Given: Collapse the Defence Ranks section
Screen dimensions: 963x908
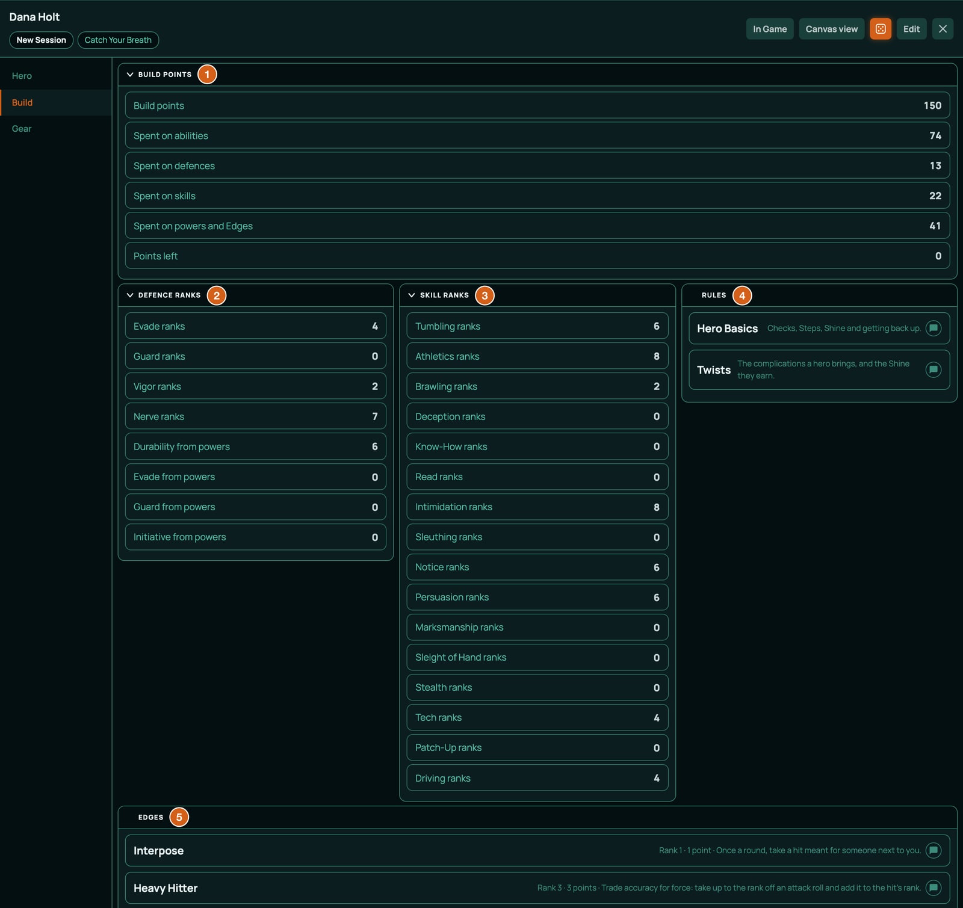Looking at the screenshot, I should click(130, 295).
